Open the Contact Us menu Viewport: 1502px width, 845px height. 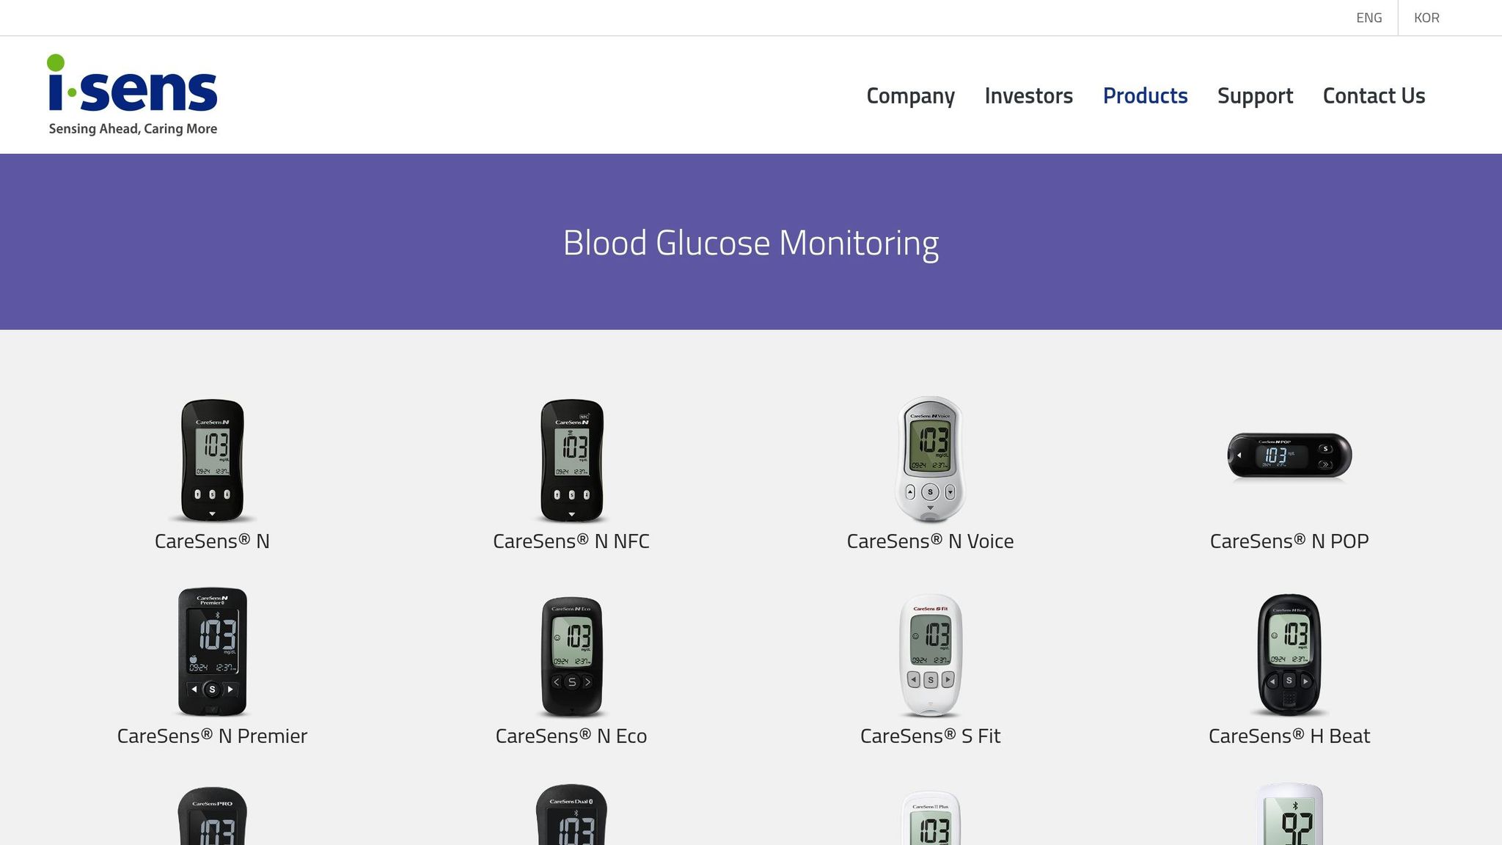tap(1374, 95)
